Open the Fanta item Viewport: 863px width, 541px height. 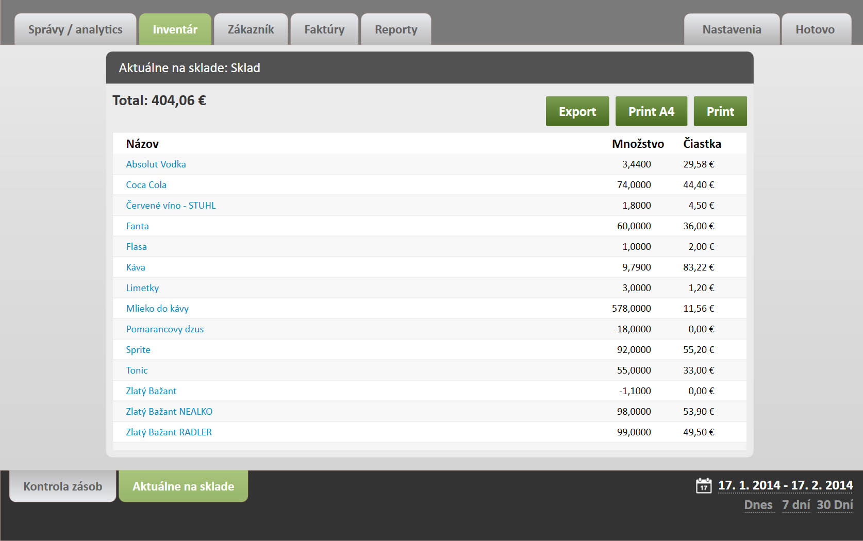pyautogui.click(x=137, y=226)
